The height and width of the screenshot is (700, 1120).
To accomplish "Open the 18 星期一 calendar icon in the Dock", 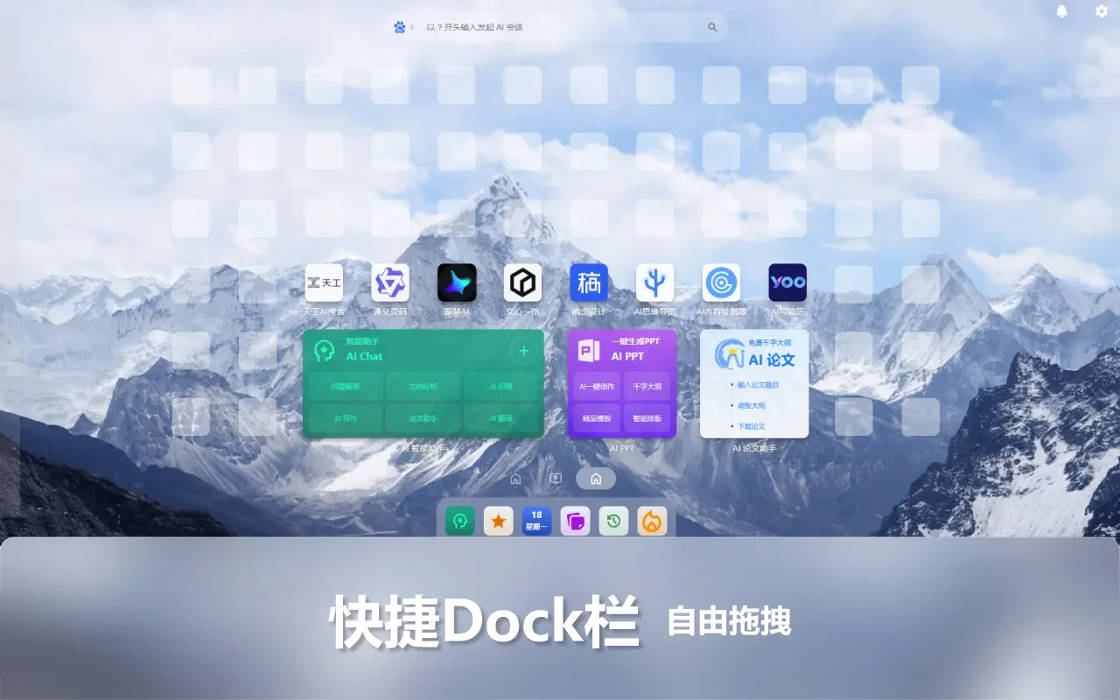I will point(536,521).
